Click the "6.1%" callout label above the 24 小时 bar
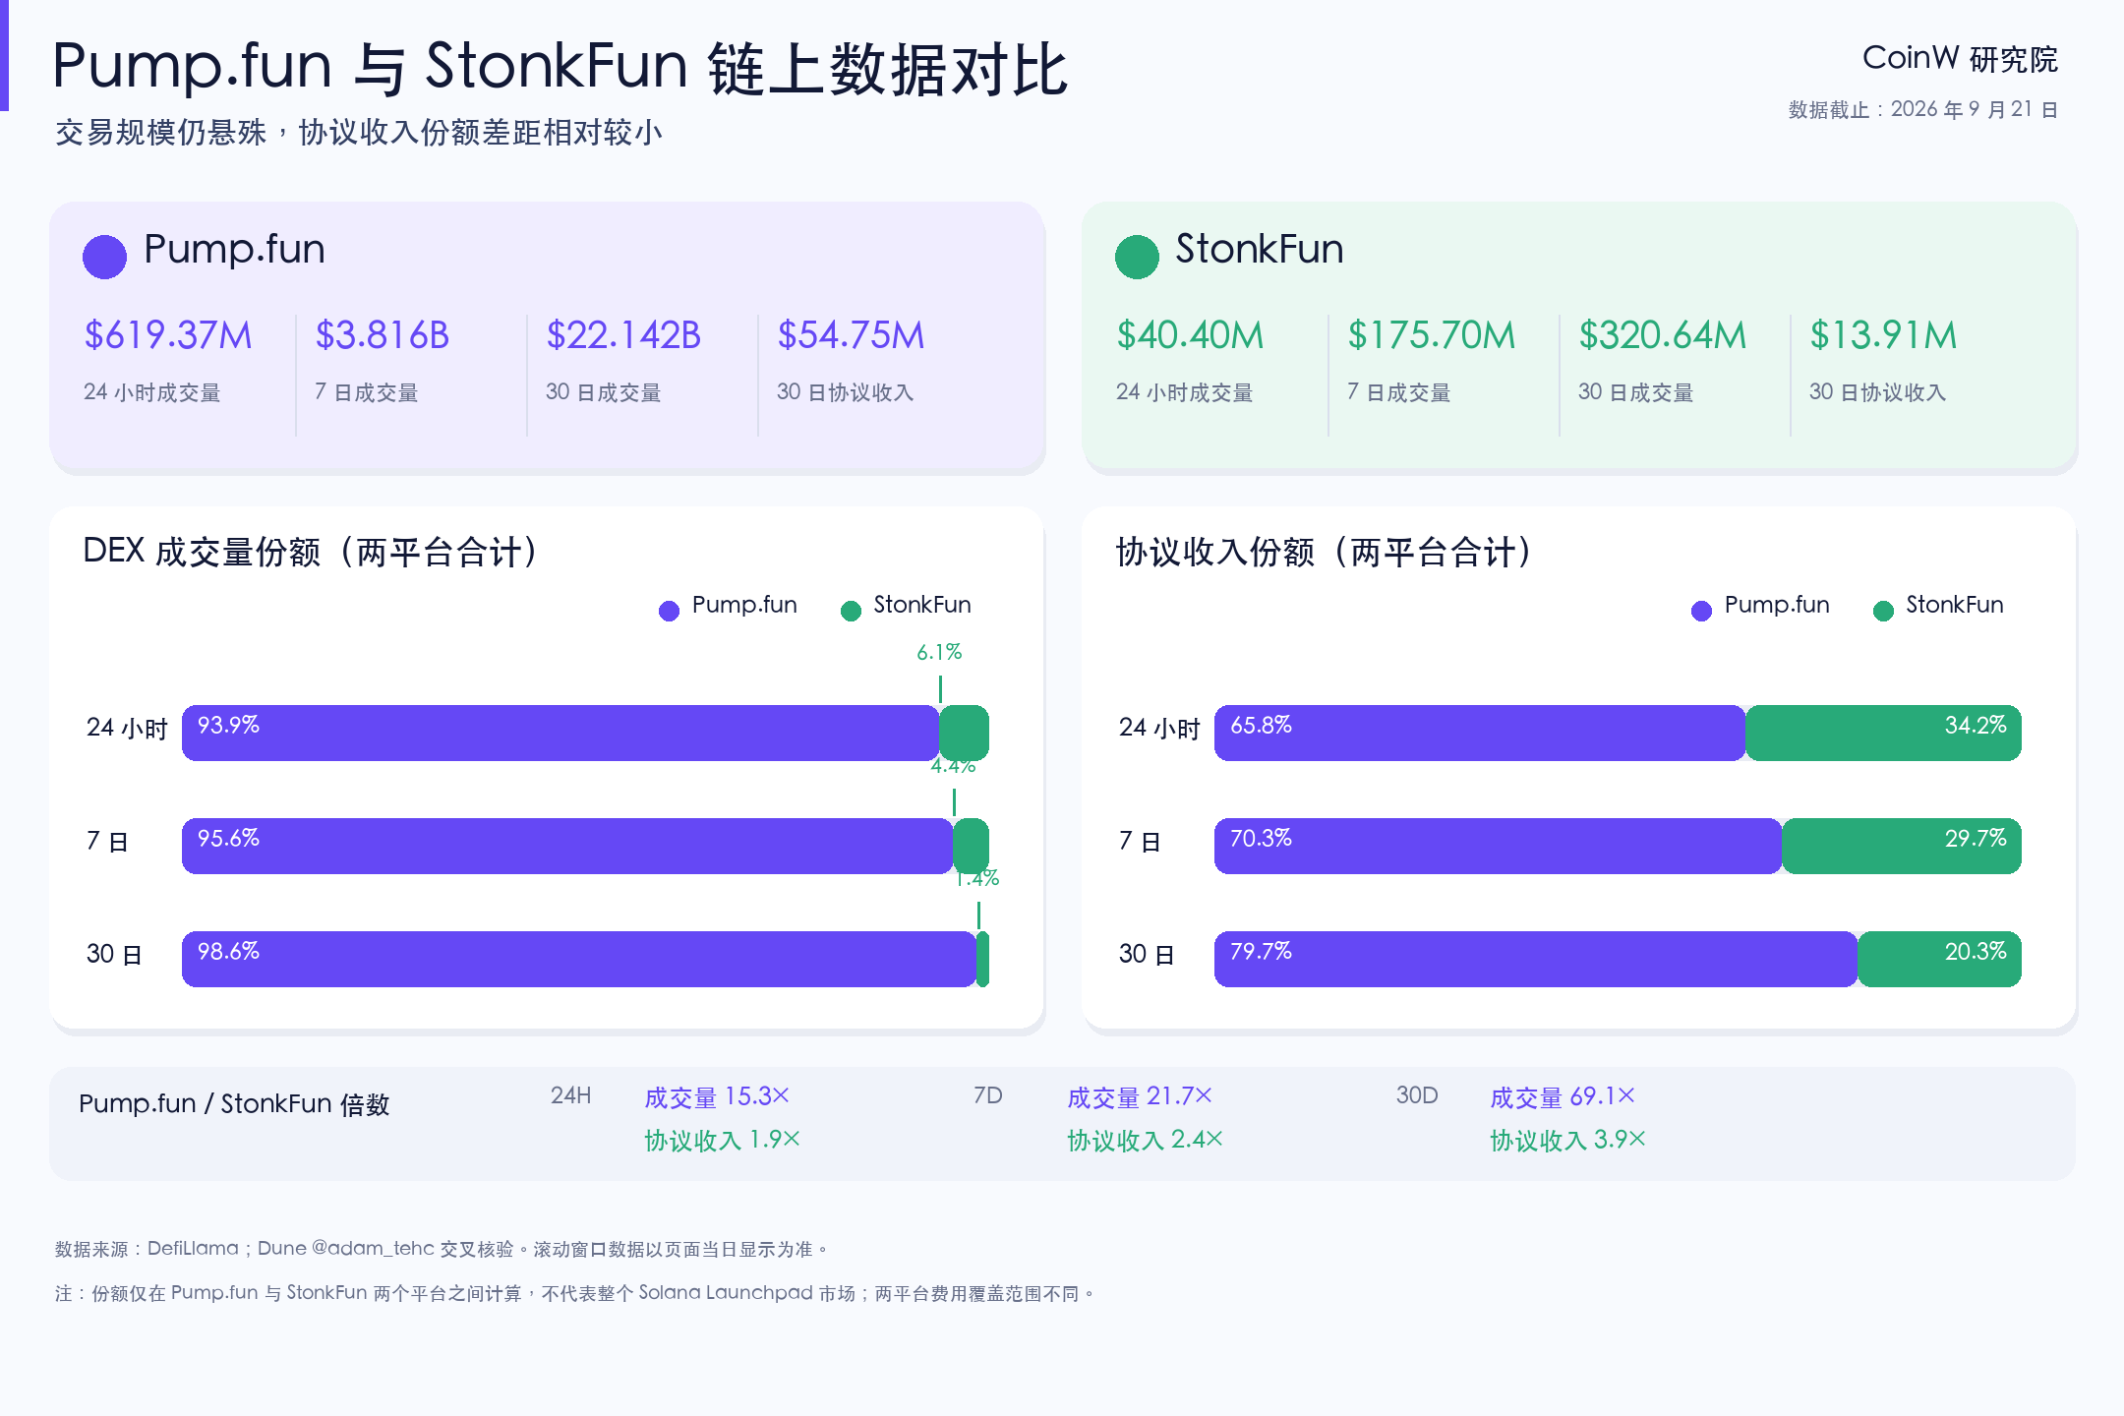The width and height of the screenshot is (2124, 1416). [939, 652]
